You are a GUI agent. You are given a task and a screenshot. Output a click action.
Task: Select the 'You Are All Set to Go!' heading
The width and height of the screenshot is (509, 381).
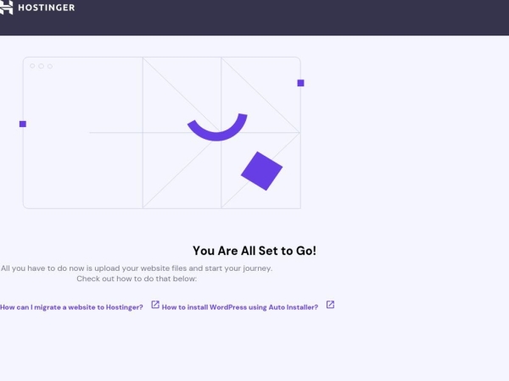pyautogui.click(x=255, y=251)
